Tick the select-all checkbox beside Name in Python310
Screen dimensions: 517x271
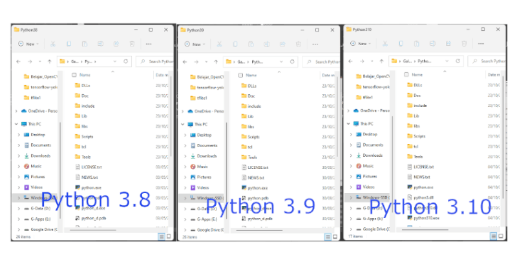point(406,75)
